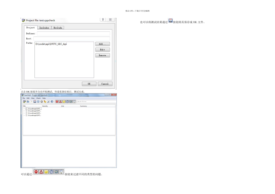The height and width of the screenshot is (194, 275).
Task: Save results with the floppy icon in Cppcheck window toolbar
Action: click(x=35, y=101)
